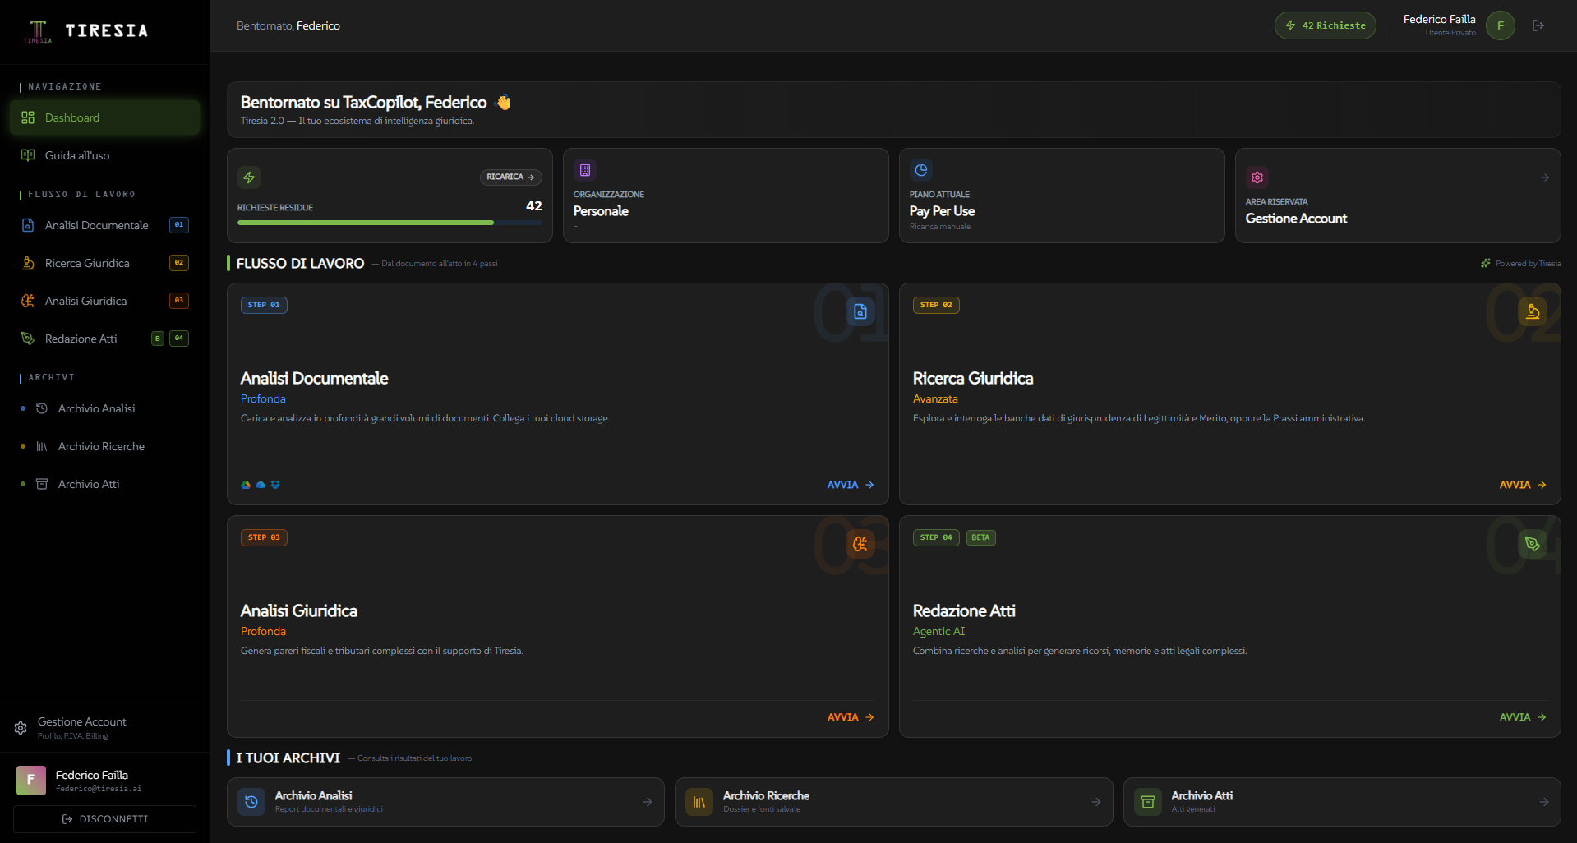
Task: Click the Archivio Analisi history icon tile
Action: tap(251, 802)
